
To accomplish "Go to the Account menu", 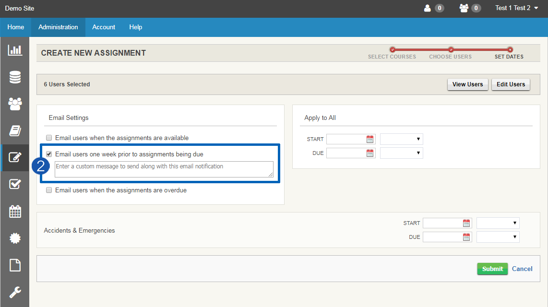I will (x=104, y=27).
